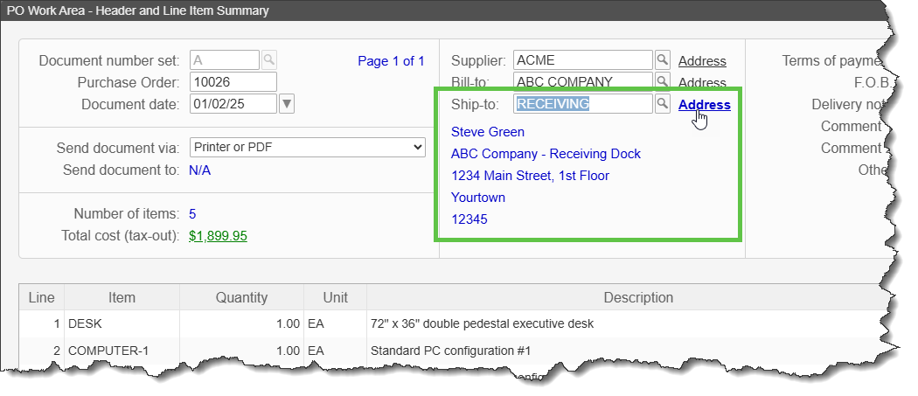Viewport: 918px width, 396px height.
Task: Click the Bill-to Address link
Action: (x=702, y=83)
